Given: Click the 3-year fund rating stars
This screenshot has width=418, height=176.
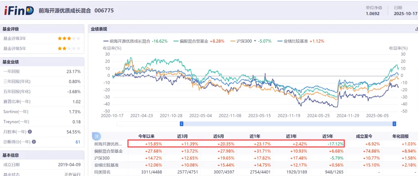Looking at the screenshot, I should tap(69, 38).
